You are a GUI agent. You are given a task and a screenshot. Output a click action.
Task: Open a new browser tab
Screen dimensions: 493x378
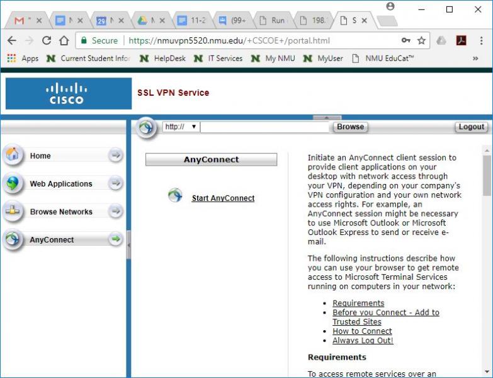pyautogui.click(x=387, y=21)
